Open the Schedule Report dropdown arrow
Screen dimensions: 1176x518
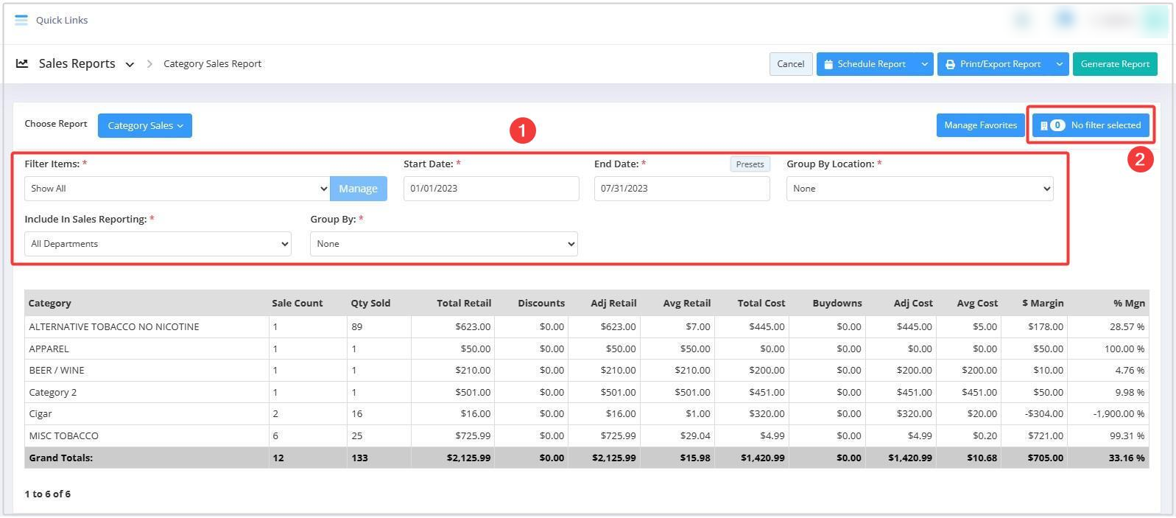(924, 64)
